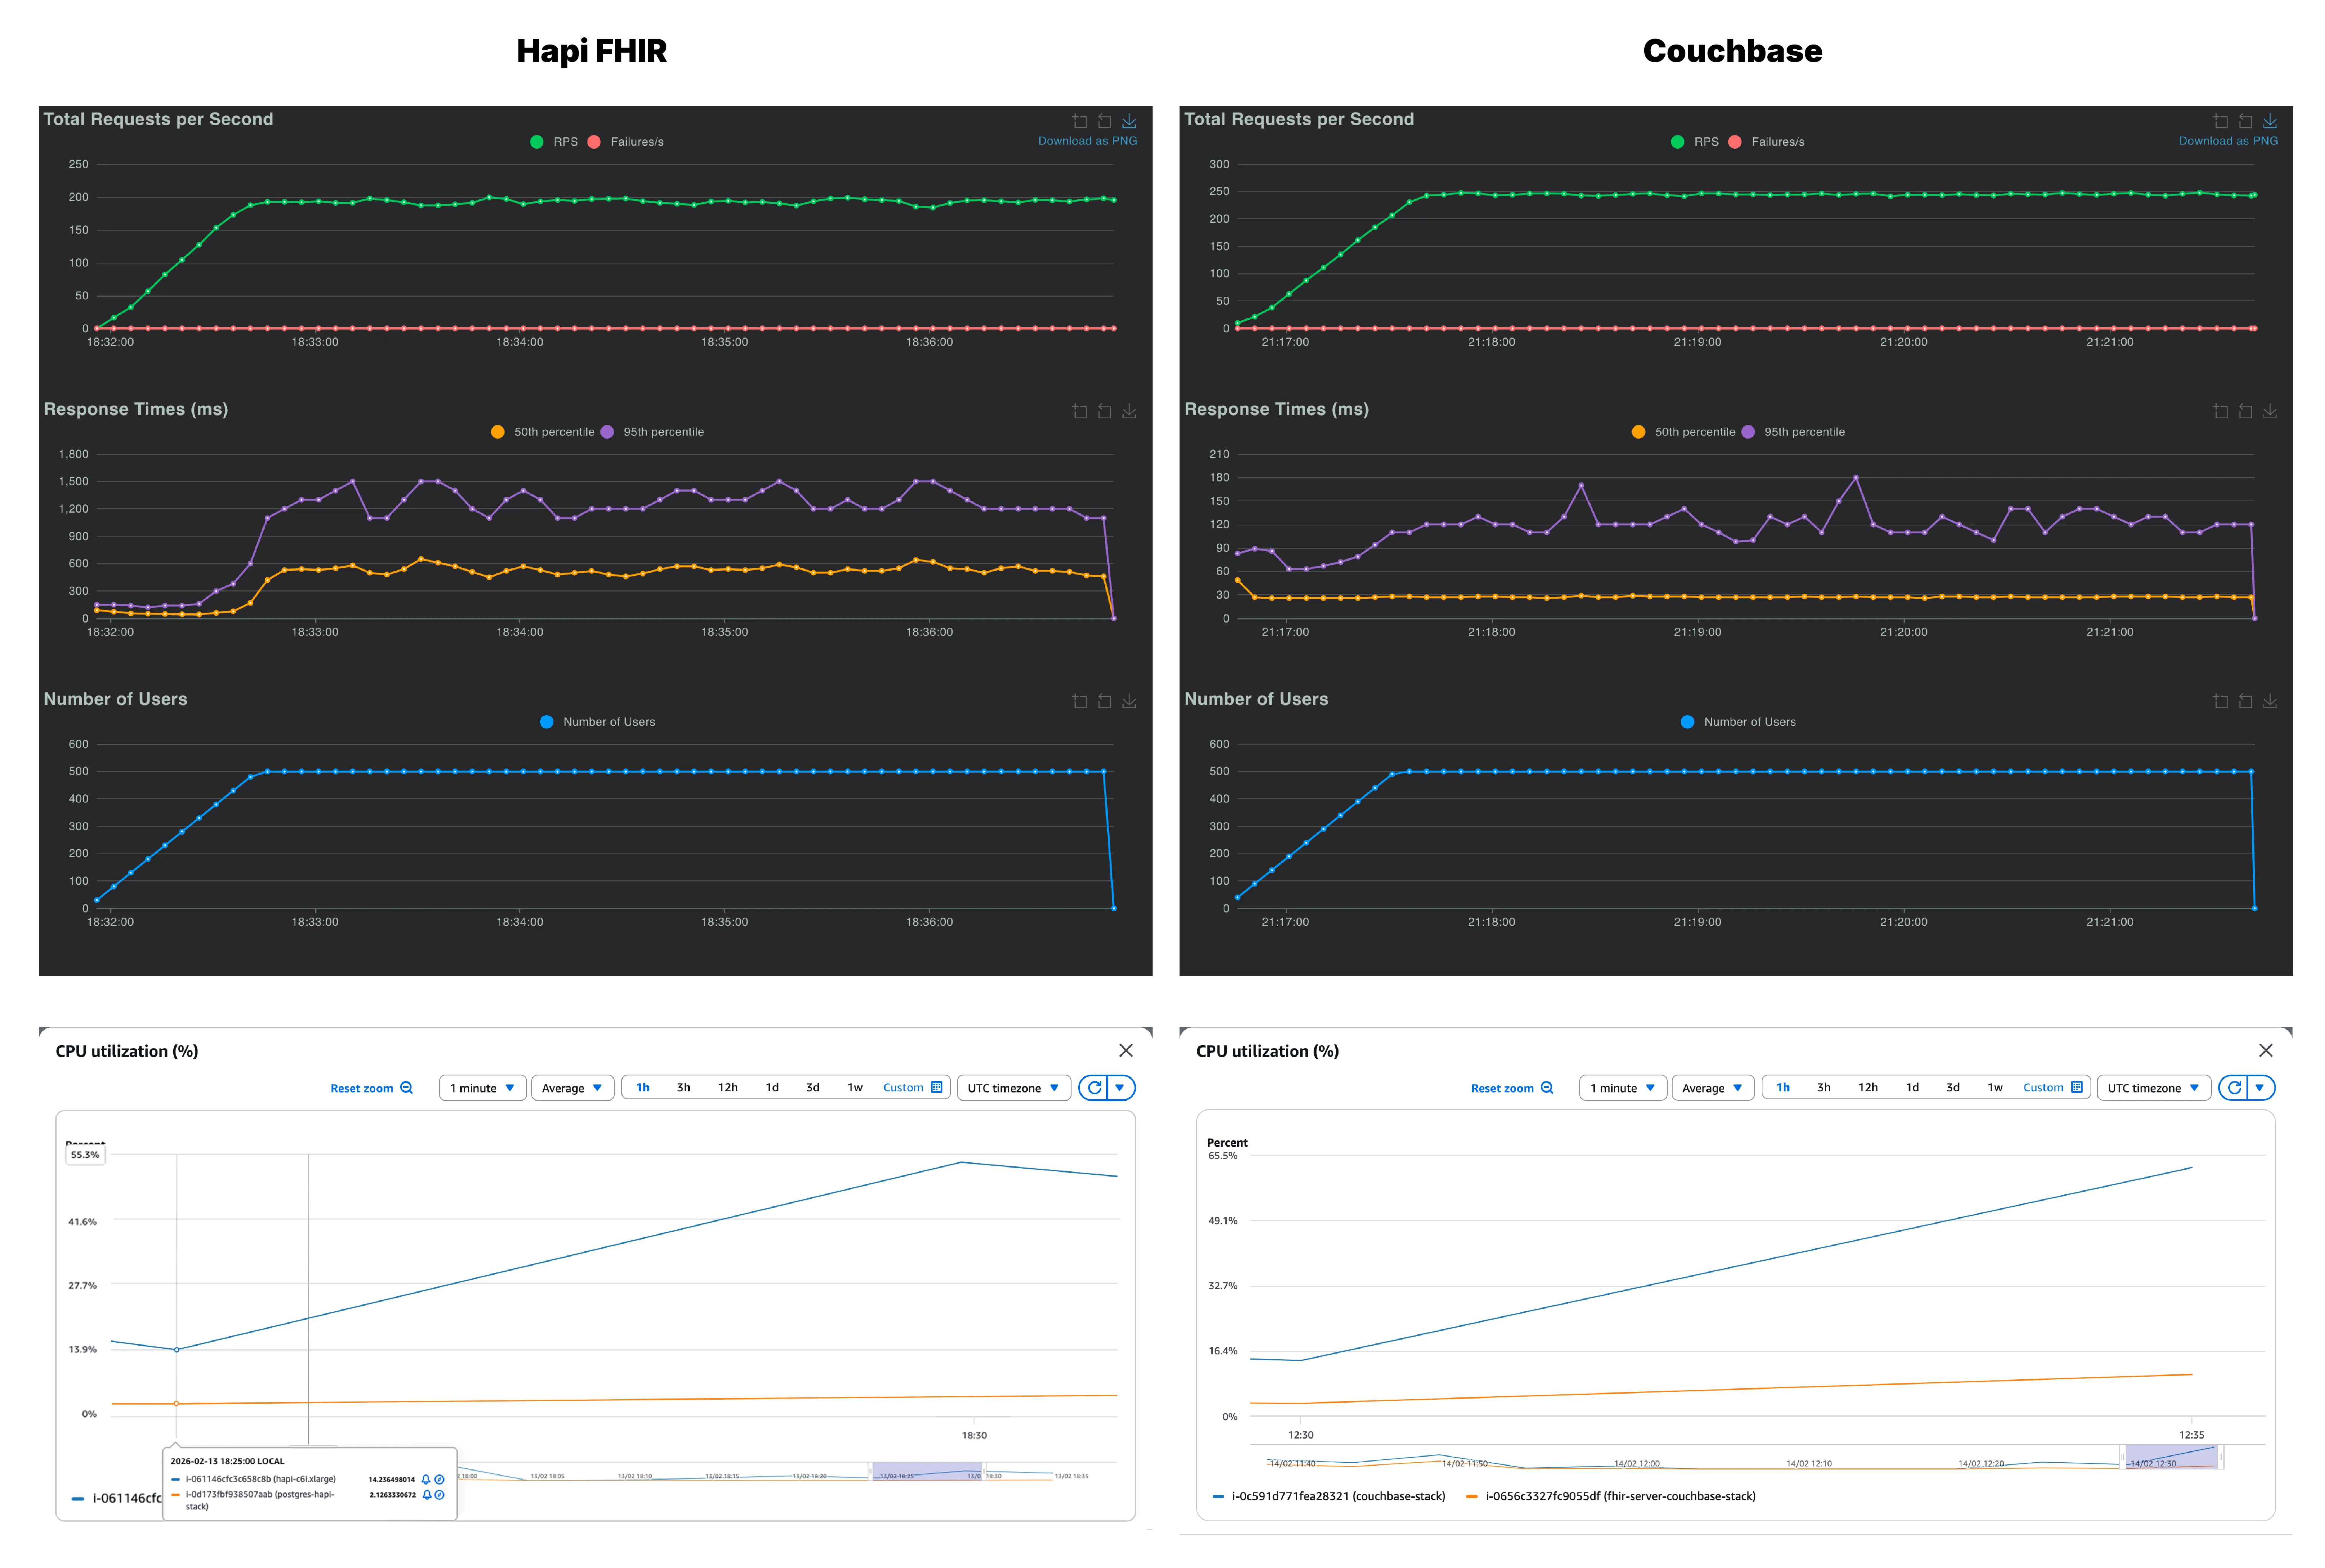Viewport: 2325px width, 1568px height.
Task: Click refresh icon in Hapi CPU utilization panel
Action: click(1094, 1088)
